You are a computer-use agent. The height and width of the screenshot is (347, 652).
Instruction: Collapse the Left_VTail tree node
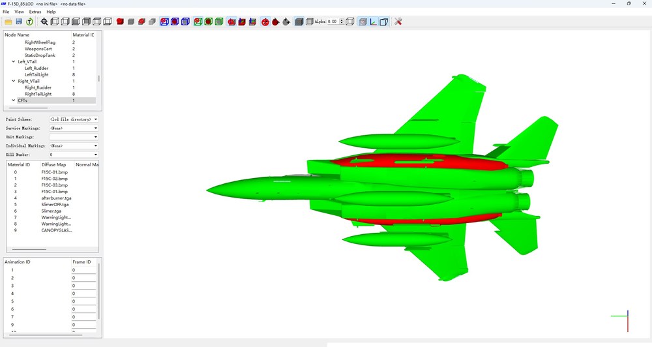(13, 61)
